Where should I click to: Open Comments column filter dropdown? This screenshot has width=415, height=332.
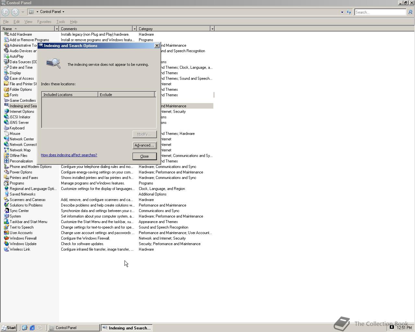click(x=135, y=29)
